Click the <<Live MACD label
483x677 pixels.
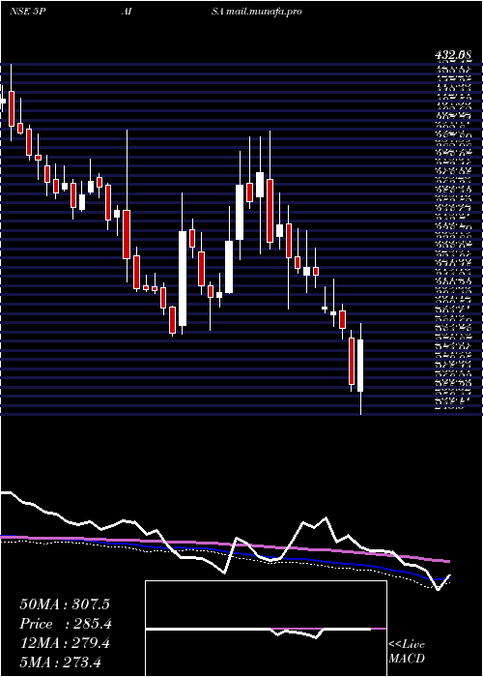407,652
